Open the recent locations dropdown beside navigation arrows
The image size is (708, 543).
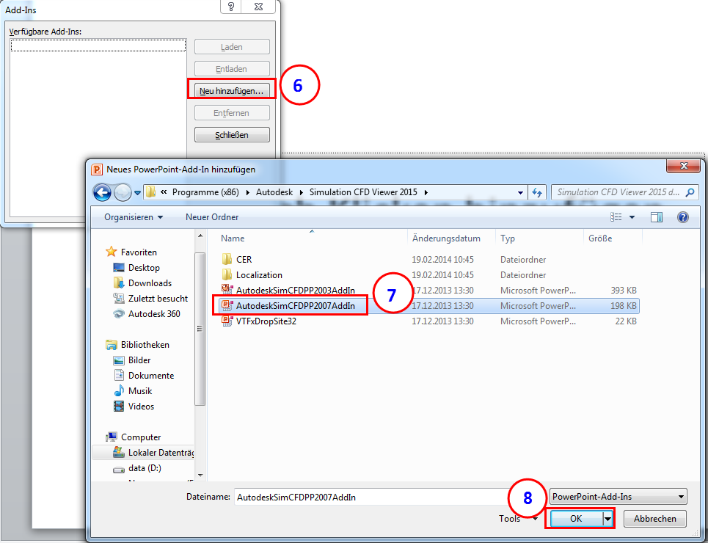138,193
